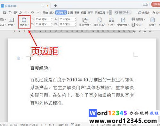The height and width of the screenshot is (126, 160).
Task: Click the line ending 百度科的格式标准。
Action: pyautogui.click(x=47, y=103)
